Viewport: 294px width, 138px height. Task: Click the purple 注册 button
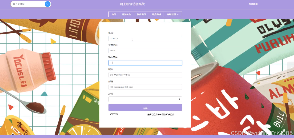tap(145, 107)
